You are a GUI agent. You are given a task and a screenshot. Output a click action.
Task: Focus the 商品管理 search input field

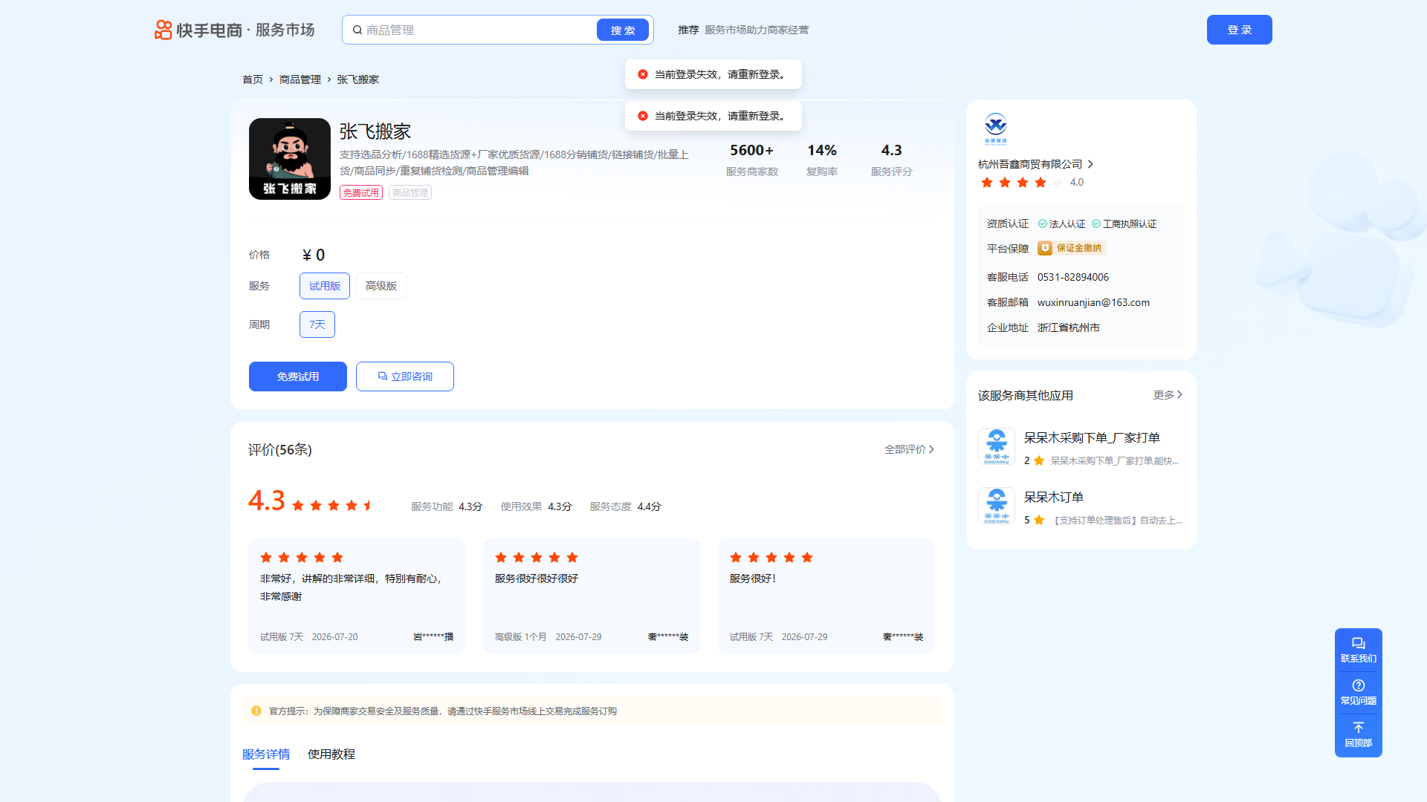479,30
